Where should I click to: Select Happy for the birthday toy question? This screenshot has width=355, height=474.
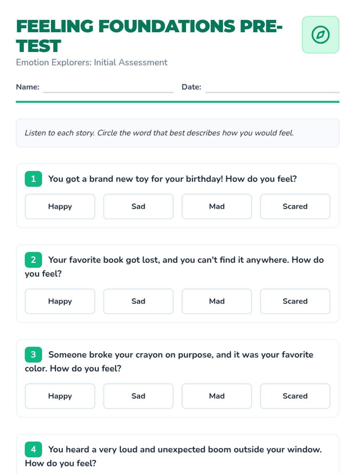[x=60, y=206]
